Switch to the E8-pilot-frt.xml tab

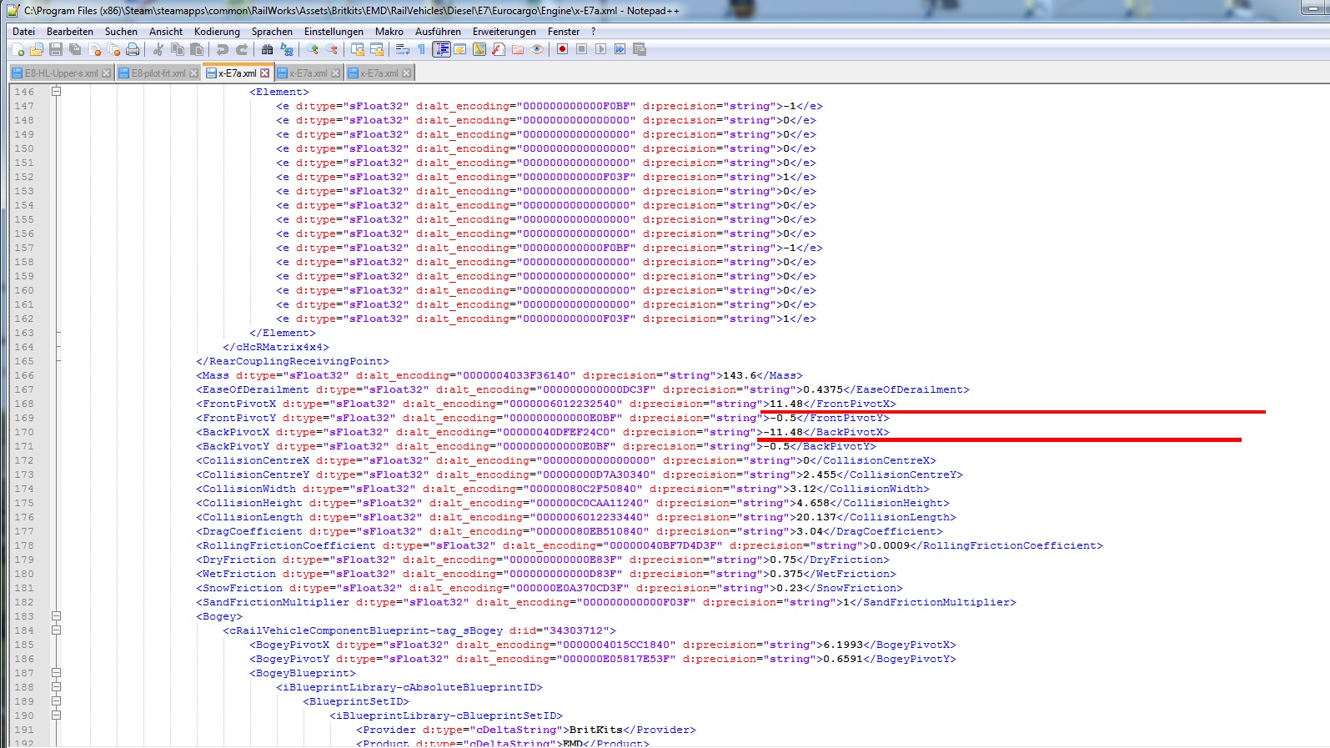pos(158,73)
